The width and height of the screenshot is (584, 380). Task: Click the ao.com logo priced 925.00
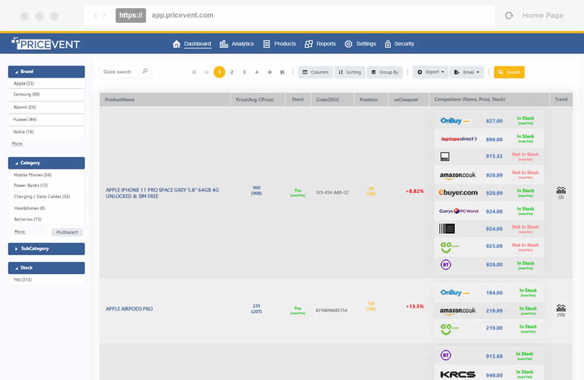tap(449, 247)
